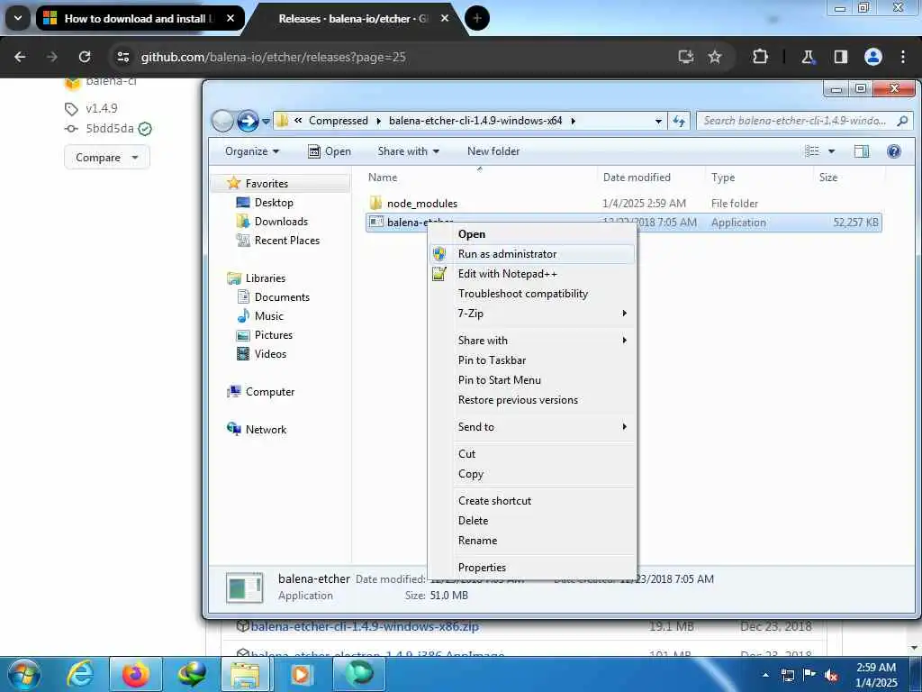Click the change view icon

coord(812,151)
